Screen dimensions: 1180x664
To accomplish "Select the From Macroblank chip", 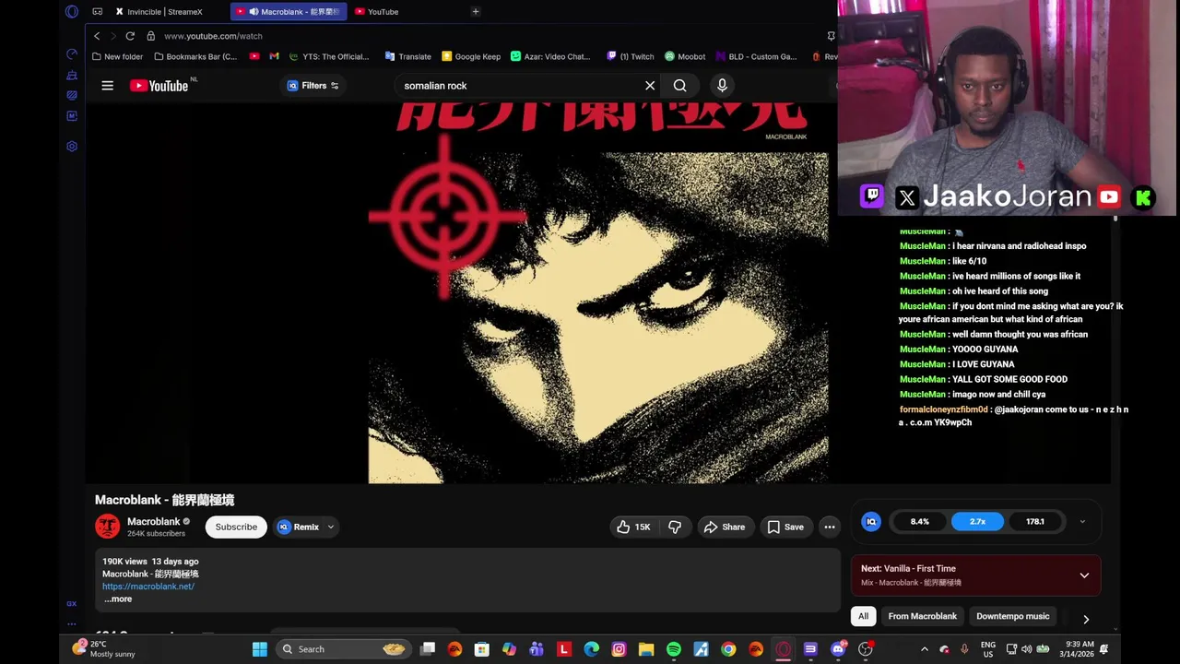I will pyautogui.click(x=922, y=616).
